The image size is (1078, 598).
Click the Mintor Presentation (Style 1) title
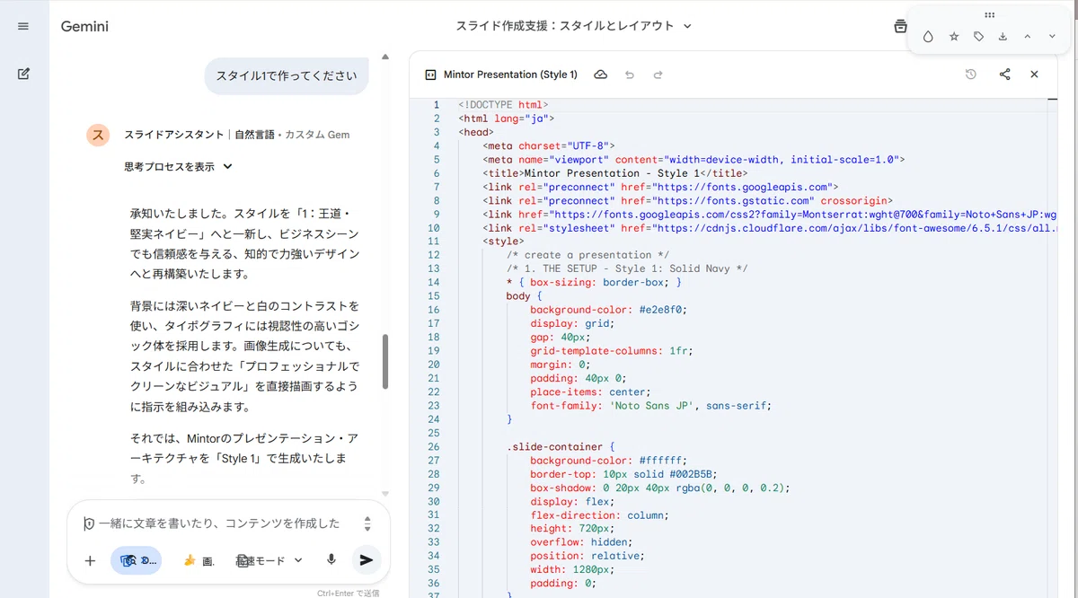point(510,75)
